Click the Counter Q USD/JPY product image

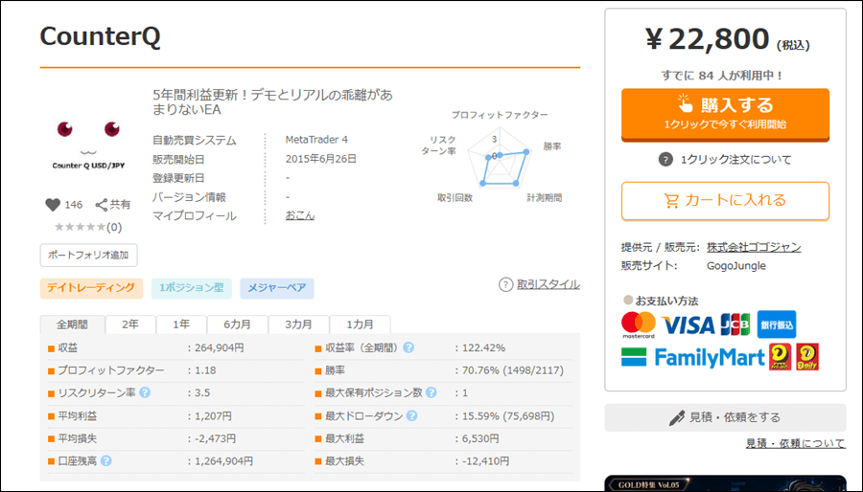(x=88, y=143)
